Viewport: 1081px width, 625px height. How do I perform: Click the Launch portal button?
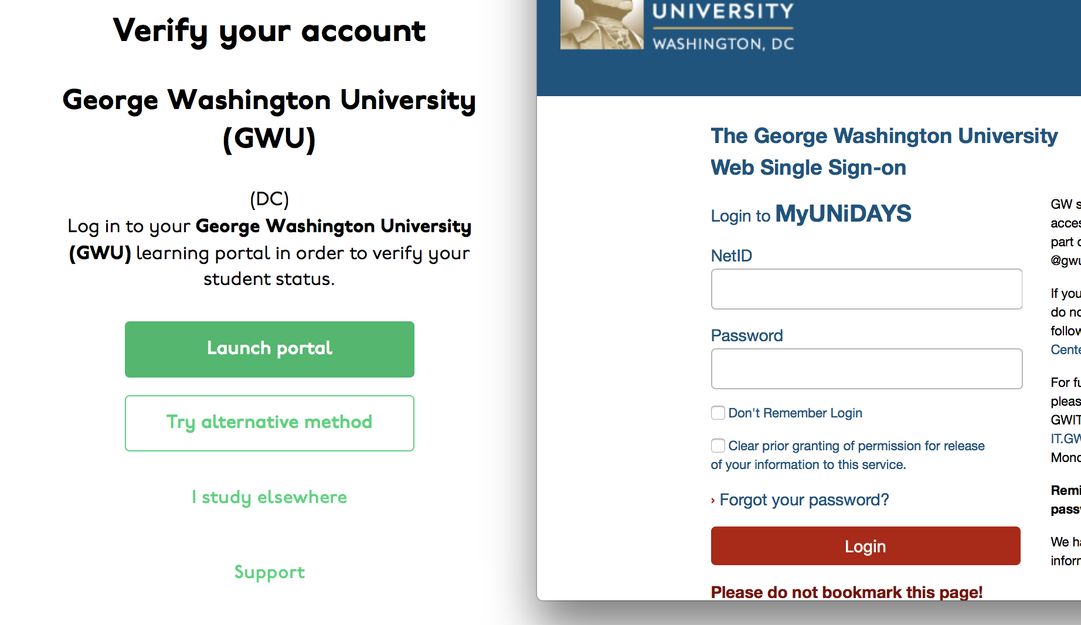270,349
